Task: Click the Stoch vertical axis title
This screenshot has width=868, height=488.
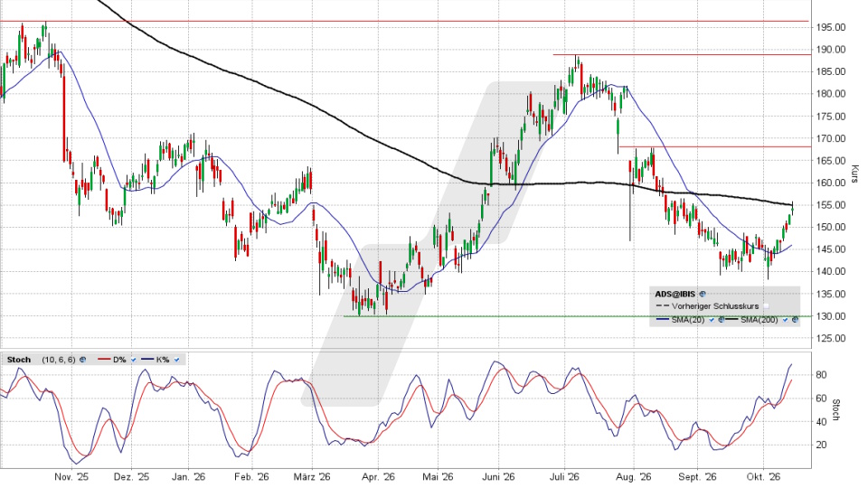Action: point(836,410)
